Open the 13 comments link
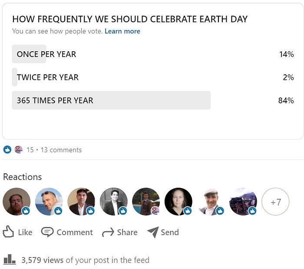The image size is (304, 269). coord(61,150)
